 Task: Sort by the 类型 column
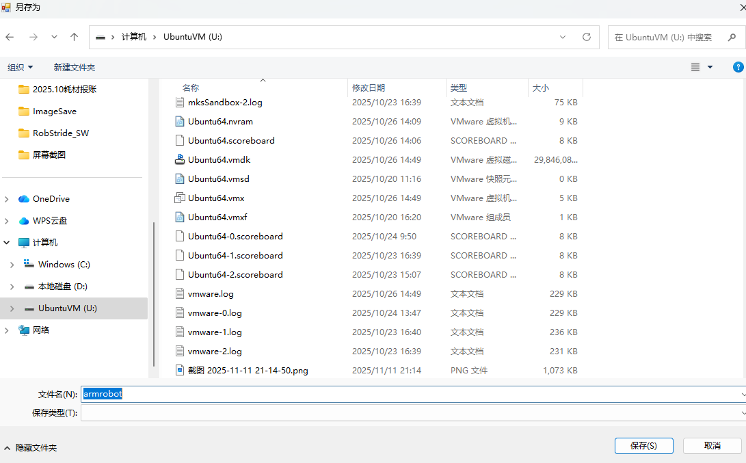[x=459, y=88]
